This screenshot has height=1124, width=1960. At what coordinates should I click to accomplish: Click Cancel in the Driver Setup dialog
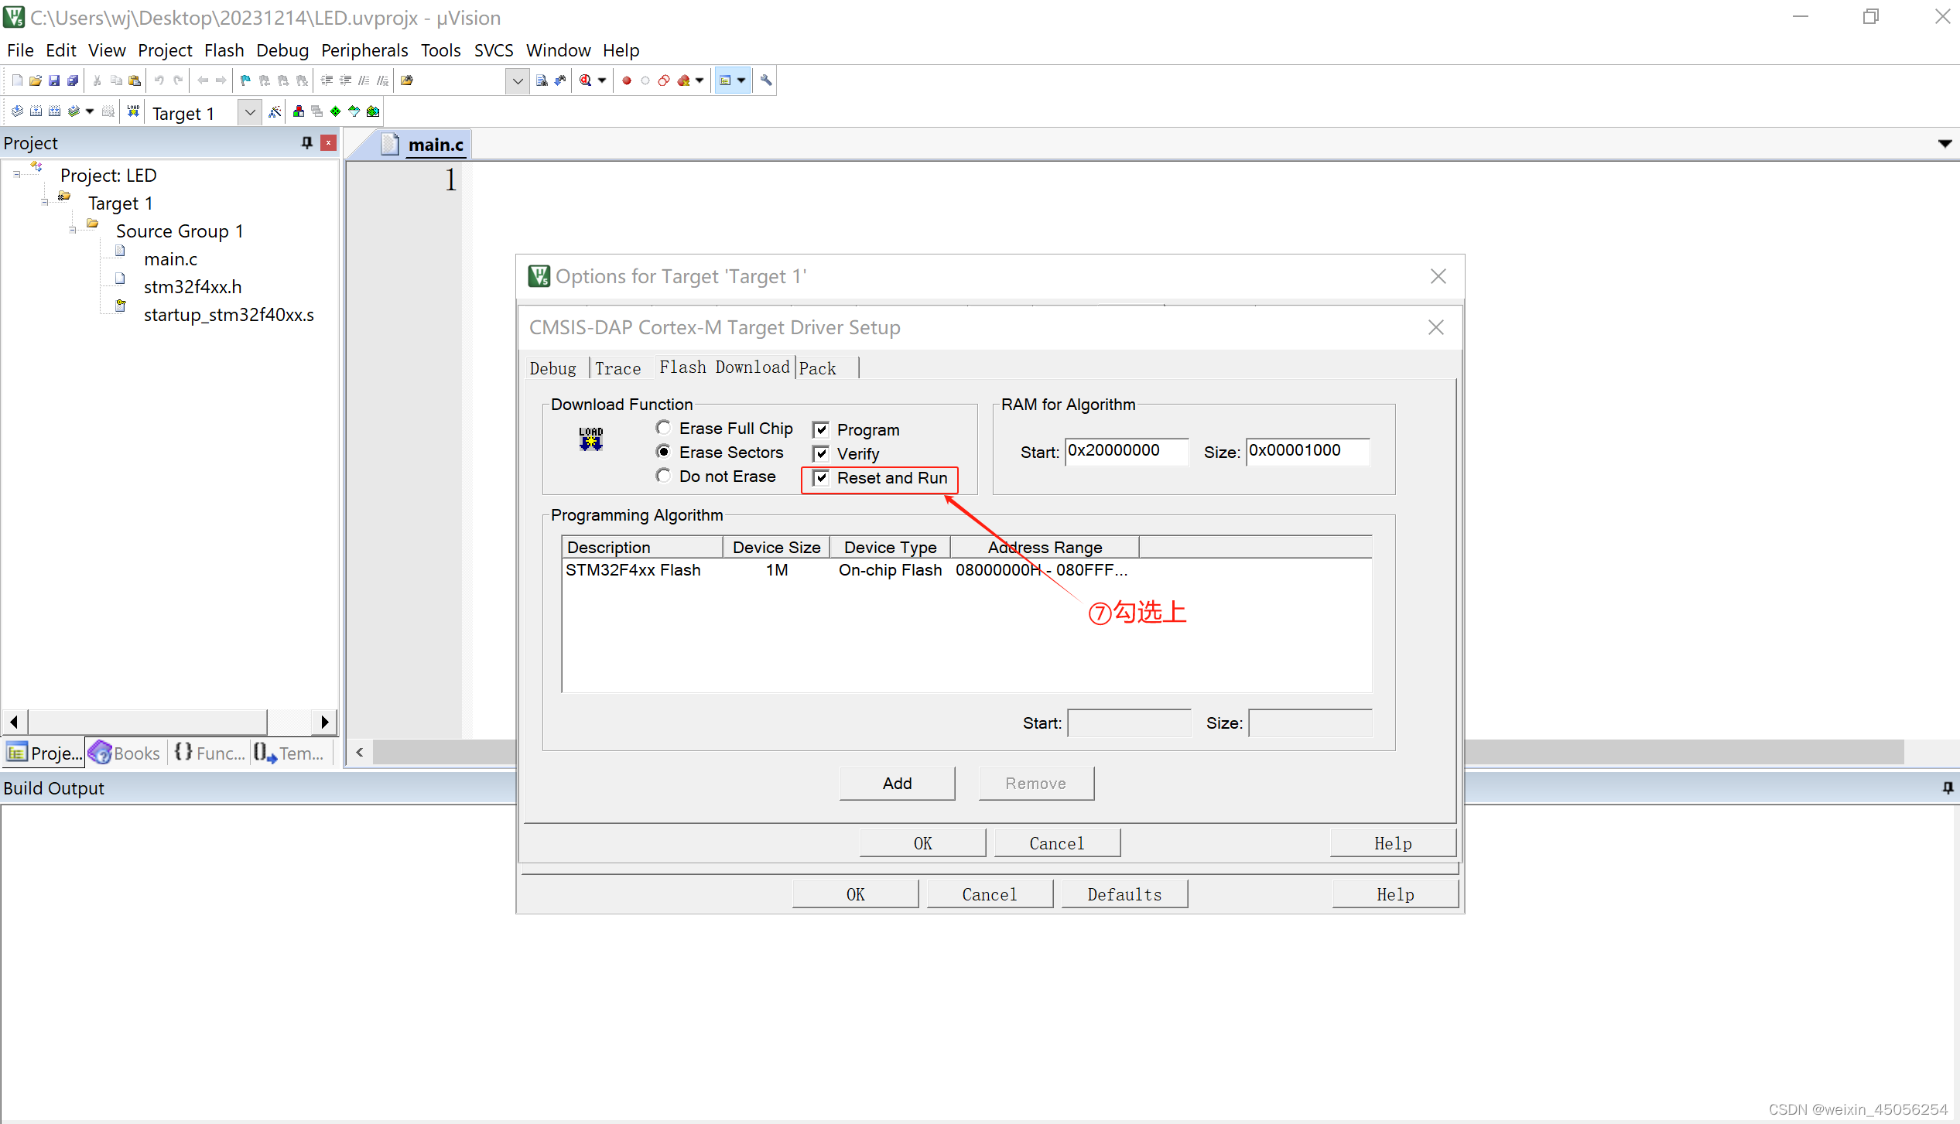[x=1056, y=843]
